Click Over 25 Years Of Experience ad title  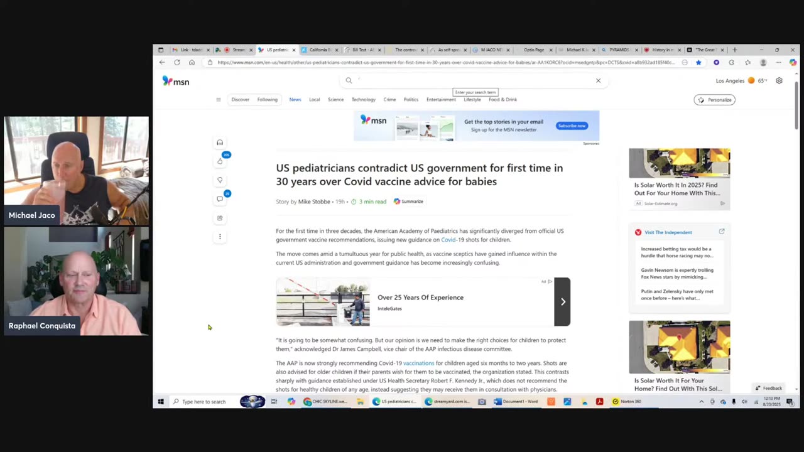(x=420, y=298)
